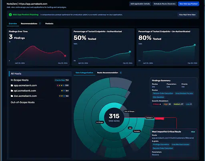Click Edit Application Details button
The image size is (205, 161).
140,4
